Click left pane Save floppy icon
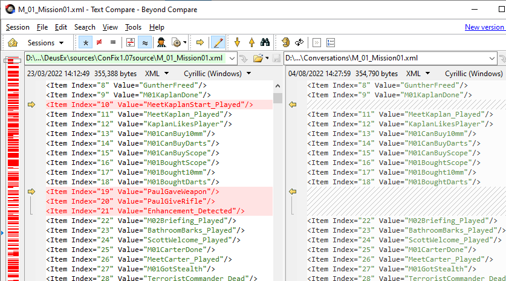506x281 pixels. point(276,59)
